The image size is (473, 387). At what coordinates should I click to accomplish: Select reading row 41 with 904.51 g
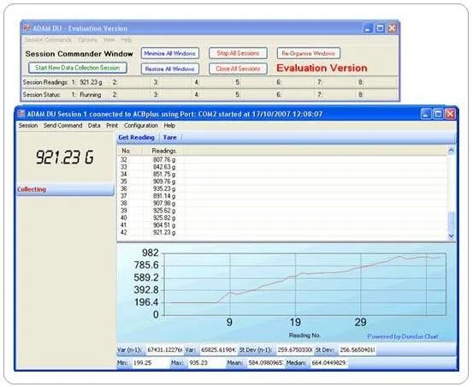pos(282,225)
